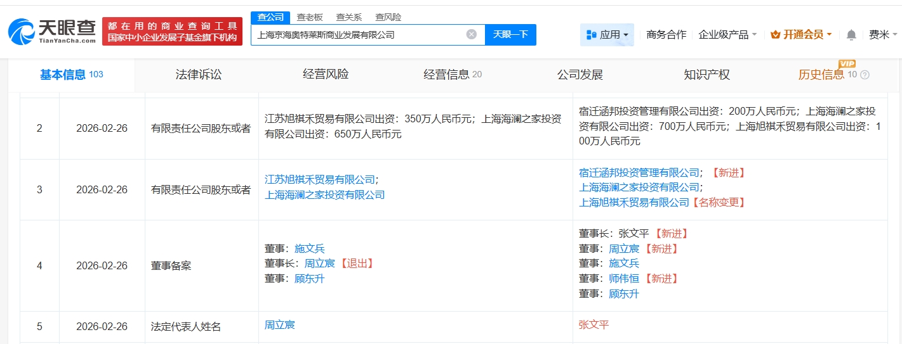Open the 法律诉讼 section tab
Screen dimensions: 902x344
199,75
